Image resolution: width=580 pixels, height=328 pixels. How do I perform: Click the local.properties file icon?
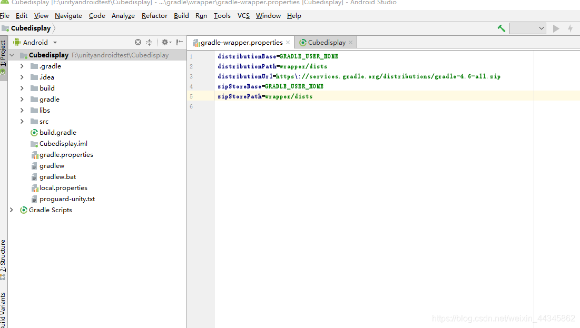point(34,188)
